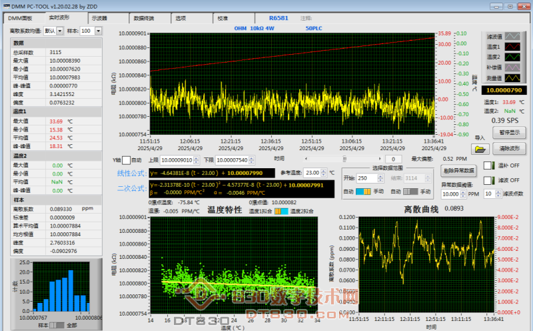
Task: Click the time scrollbar thumb
Action: click(x=344, y=159)
